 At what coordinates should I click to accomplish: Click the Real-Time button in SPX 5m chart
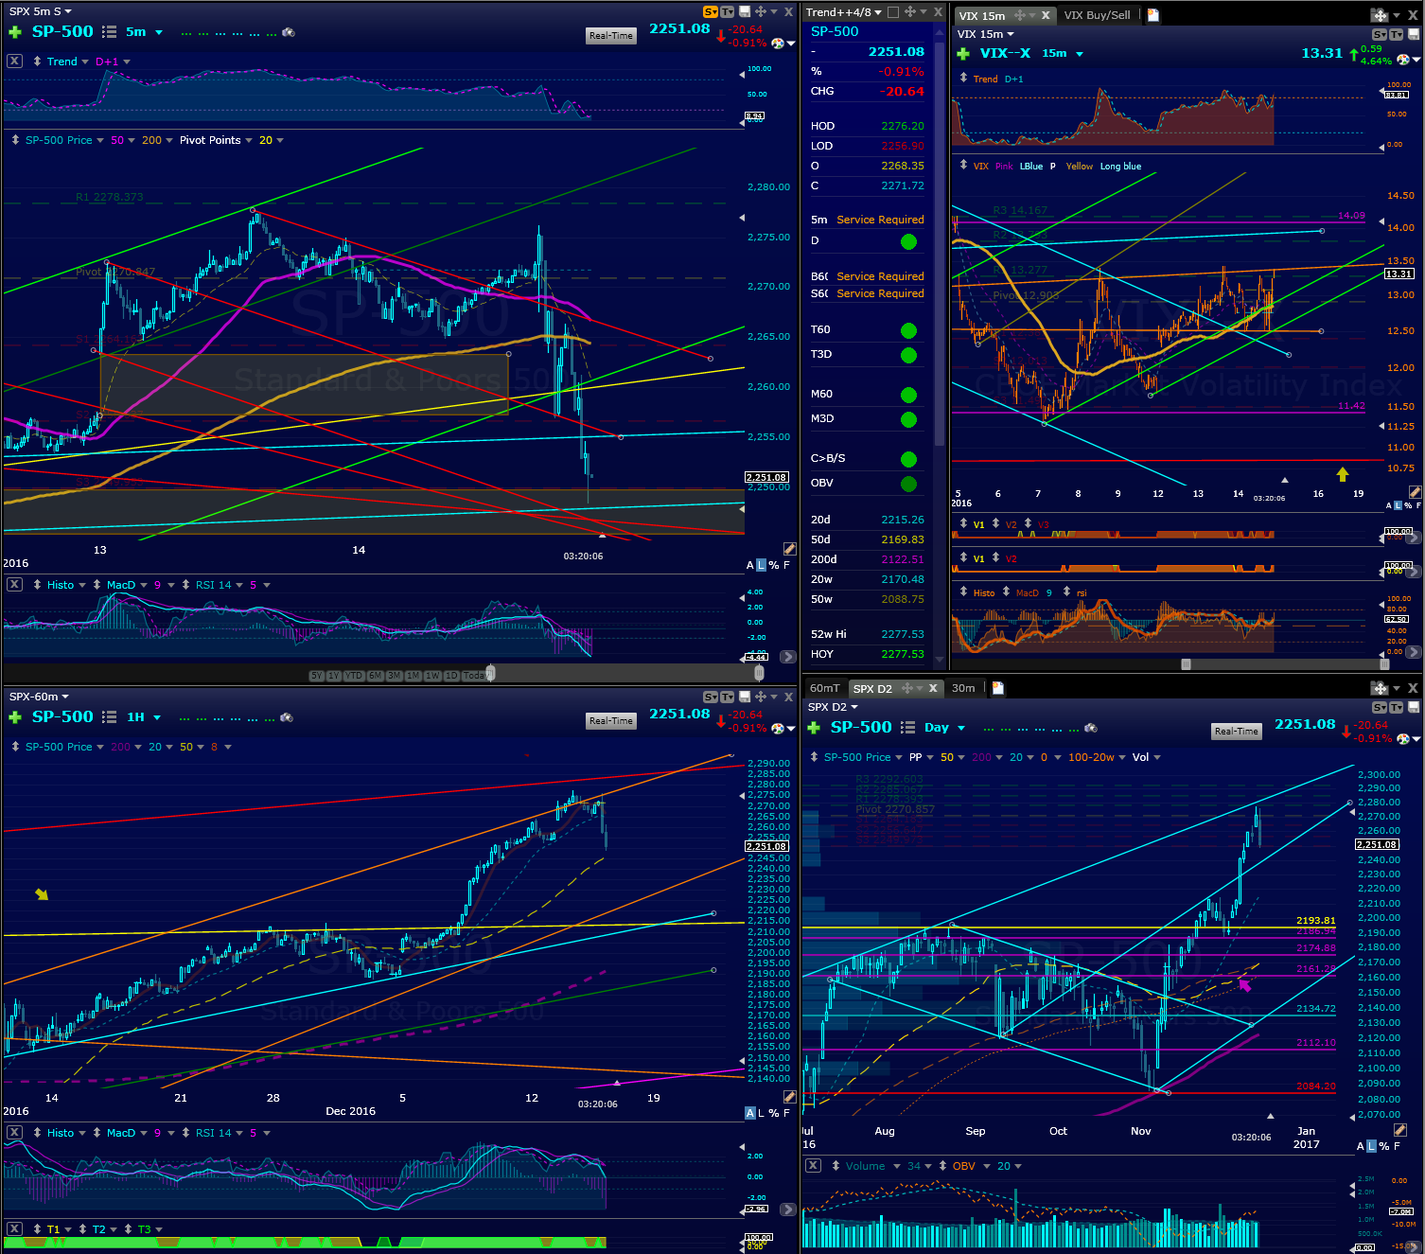(611, 36)
